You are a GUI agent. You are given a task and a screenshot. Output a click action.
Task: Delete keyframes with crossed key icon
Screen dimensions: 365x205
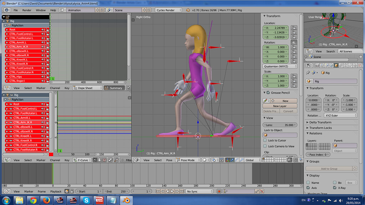coord(262,191)
